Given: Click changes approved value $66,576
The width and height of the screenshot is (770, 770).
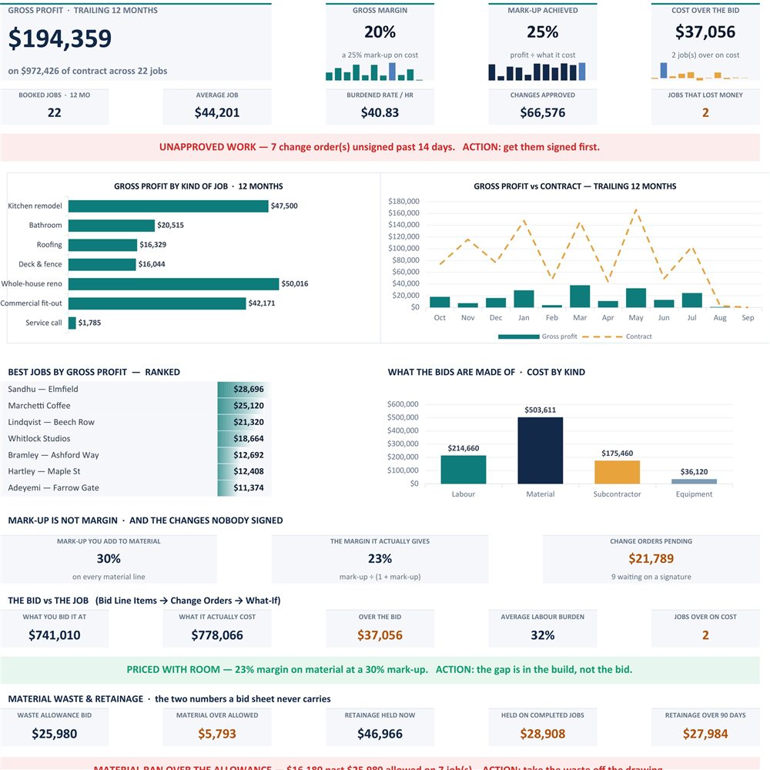Looking at the screenshot, I should pos(543,112).
